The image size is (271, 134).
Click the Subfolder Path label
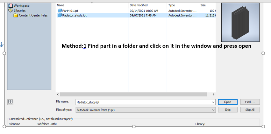[x=47, y=124]
